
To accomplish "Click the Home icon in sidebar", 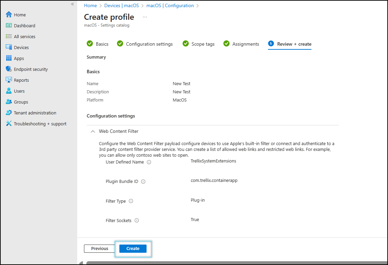I will tap(9, 15).
